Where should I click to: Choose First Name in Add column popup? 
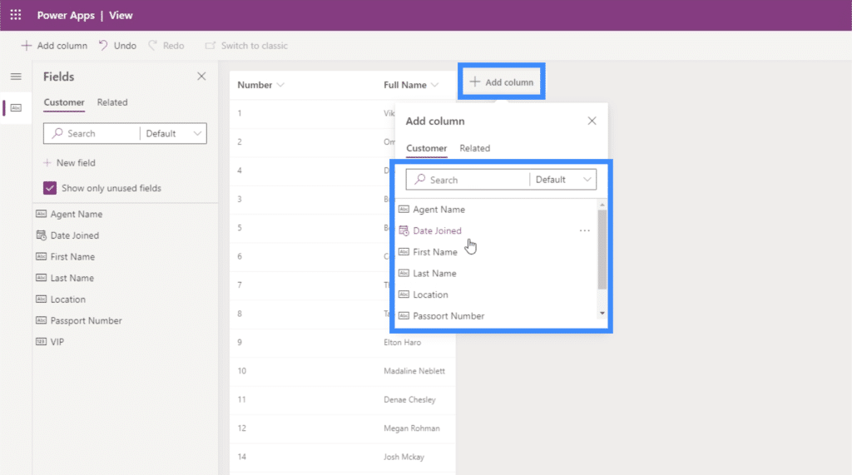(434, 252)
